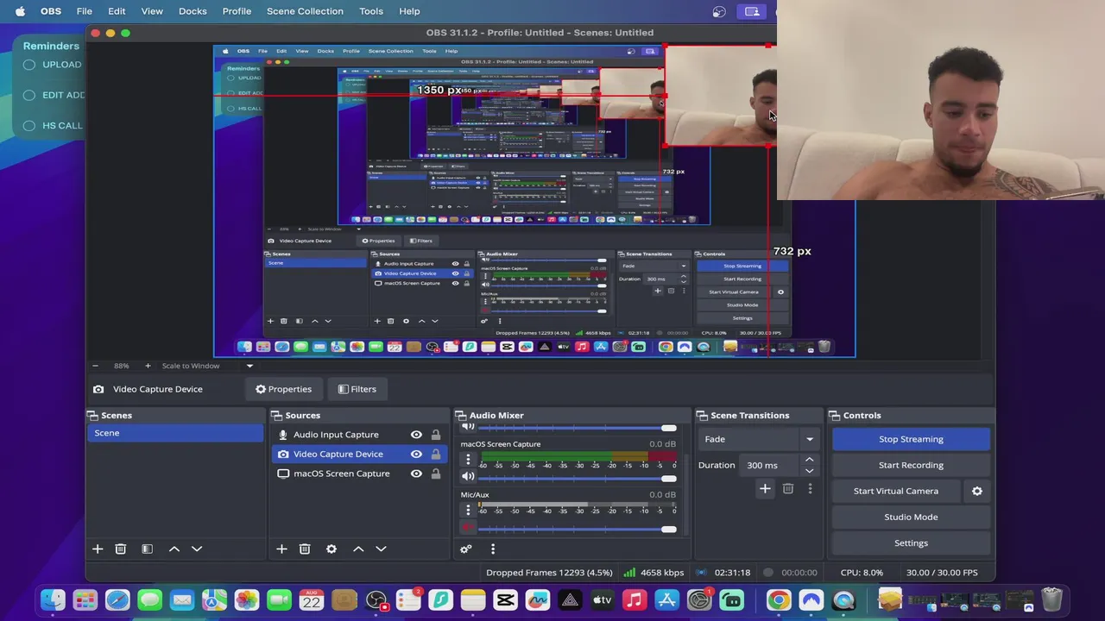The width and height of the screenshot is (1105, 621).
Task: Select Audio Input Capture source row
Action: (x=357, y=435)
